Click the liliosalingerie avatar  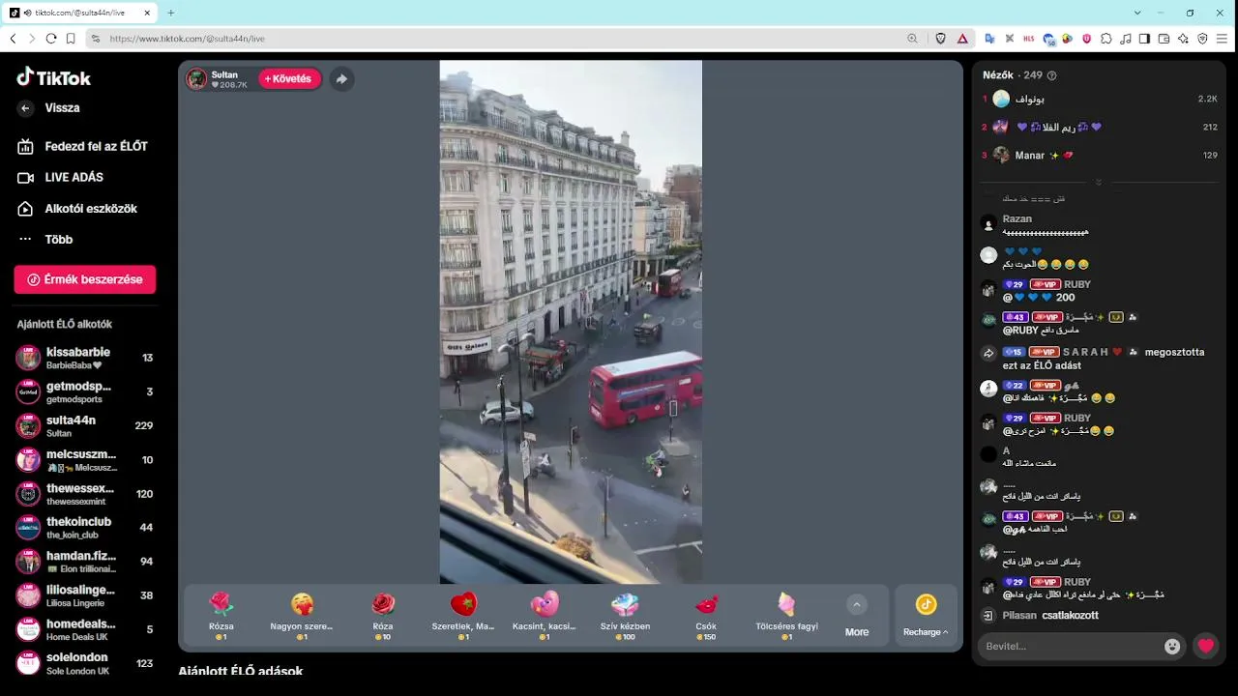(x=28, y=595)
